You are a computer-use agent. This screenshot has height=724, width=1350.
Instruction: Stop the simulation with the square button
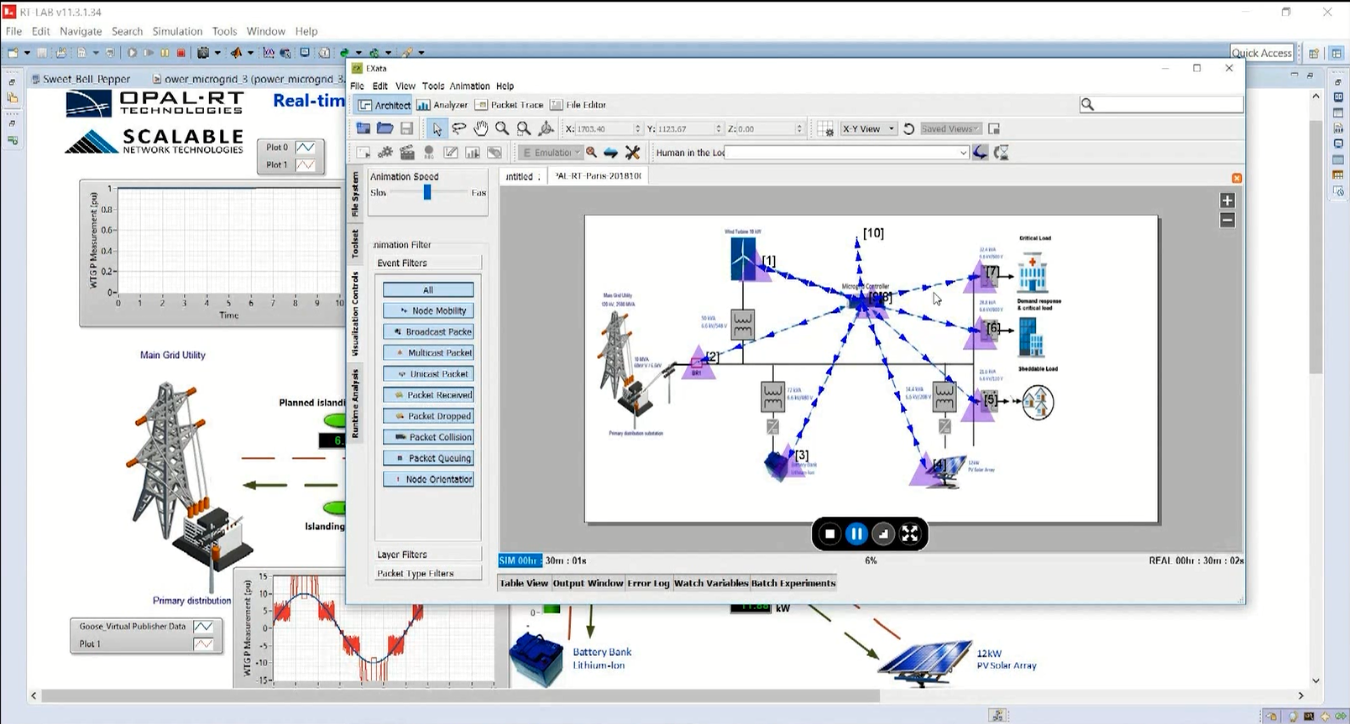pyautogui.click(x=829, y=534)
